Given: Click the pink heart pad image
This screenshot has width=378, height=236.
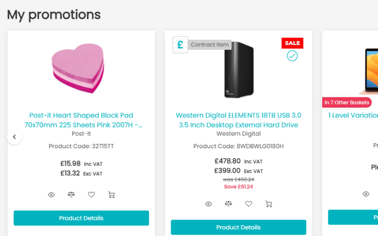Looking at the screenshot, I should (x=78, y=68).
